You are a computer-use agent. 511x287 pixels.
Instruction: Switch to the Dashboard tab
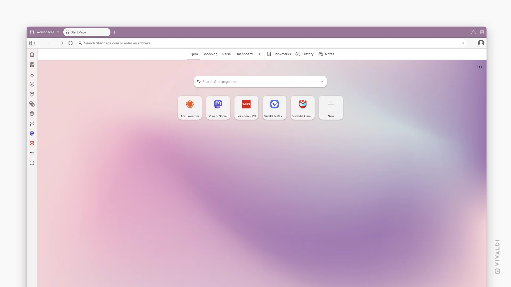[x=244, y=54]
